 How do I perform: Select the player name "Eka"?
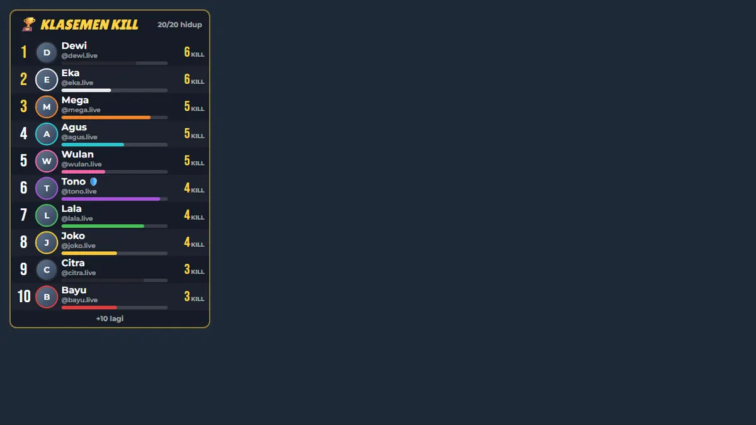(71, 73)
